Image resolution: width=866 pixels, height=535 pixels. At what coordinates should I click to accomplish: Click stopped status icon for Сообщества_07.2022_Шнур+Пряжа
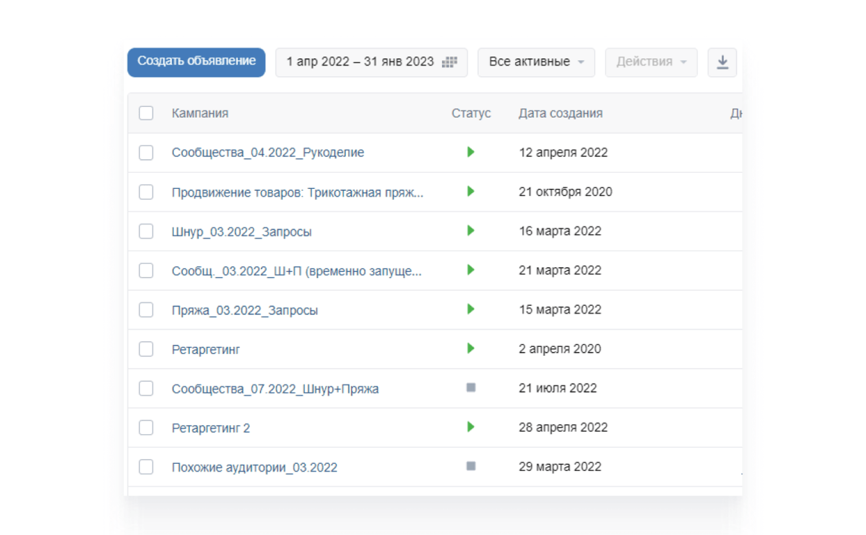[471, 388]
